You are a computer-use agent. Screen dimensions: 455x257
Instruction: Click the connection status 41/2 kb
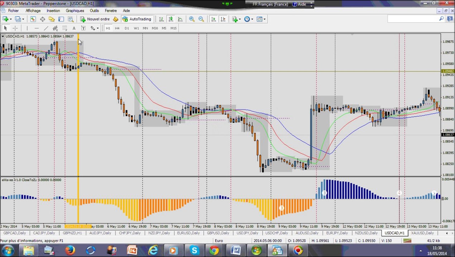(433, 241)
